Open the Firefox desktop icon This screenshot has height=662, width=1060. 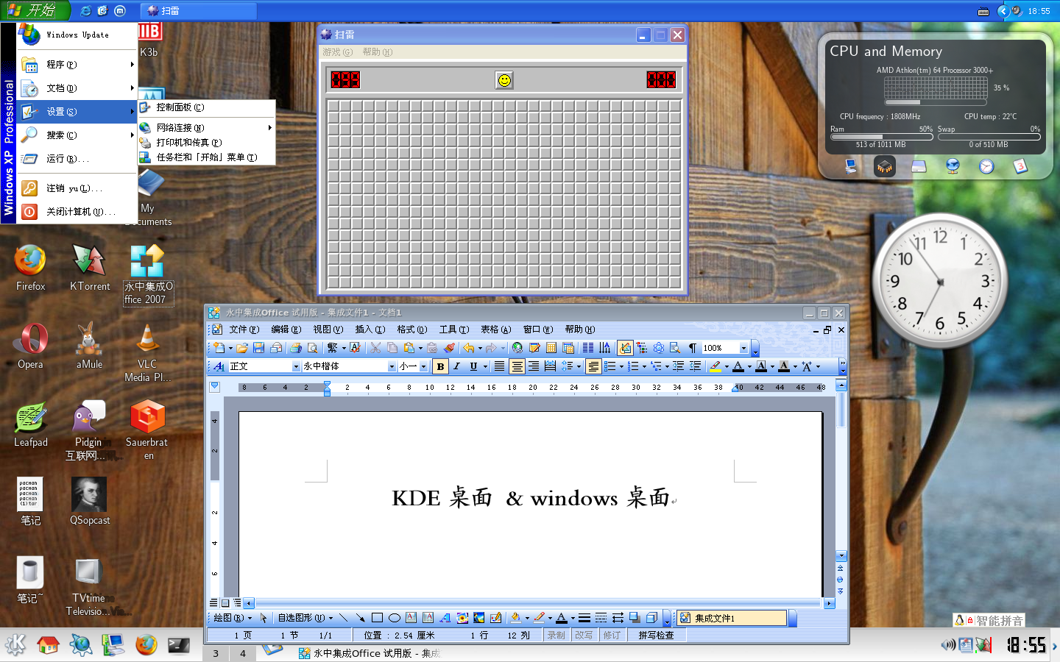30,268
